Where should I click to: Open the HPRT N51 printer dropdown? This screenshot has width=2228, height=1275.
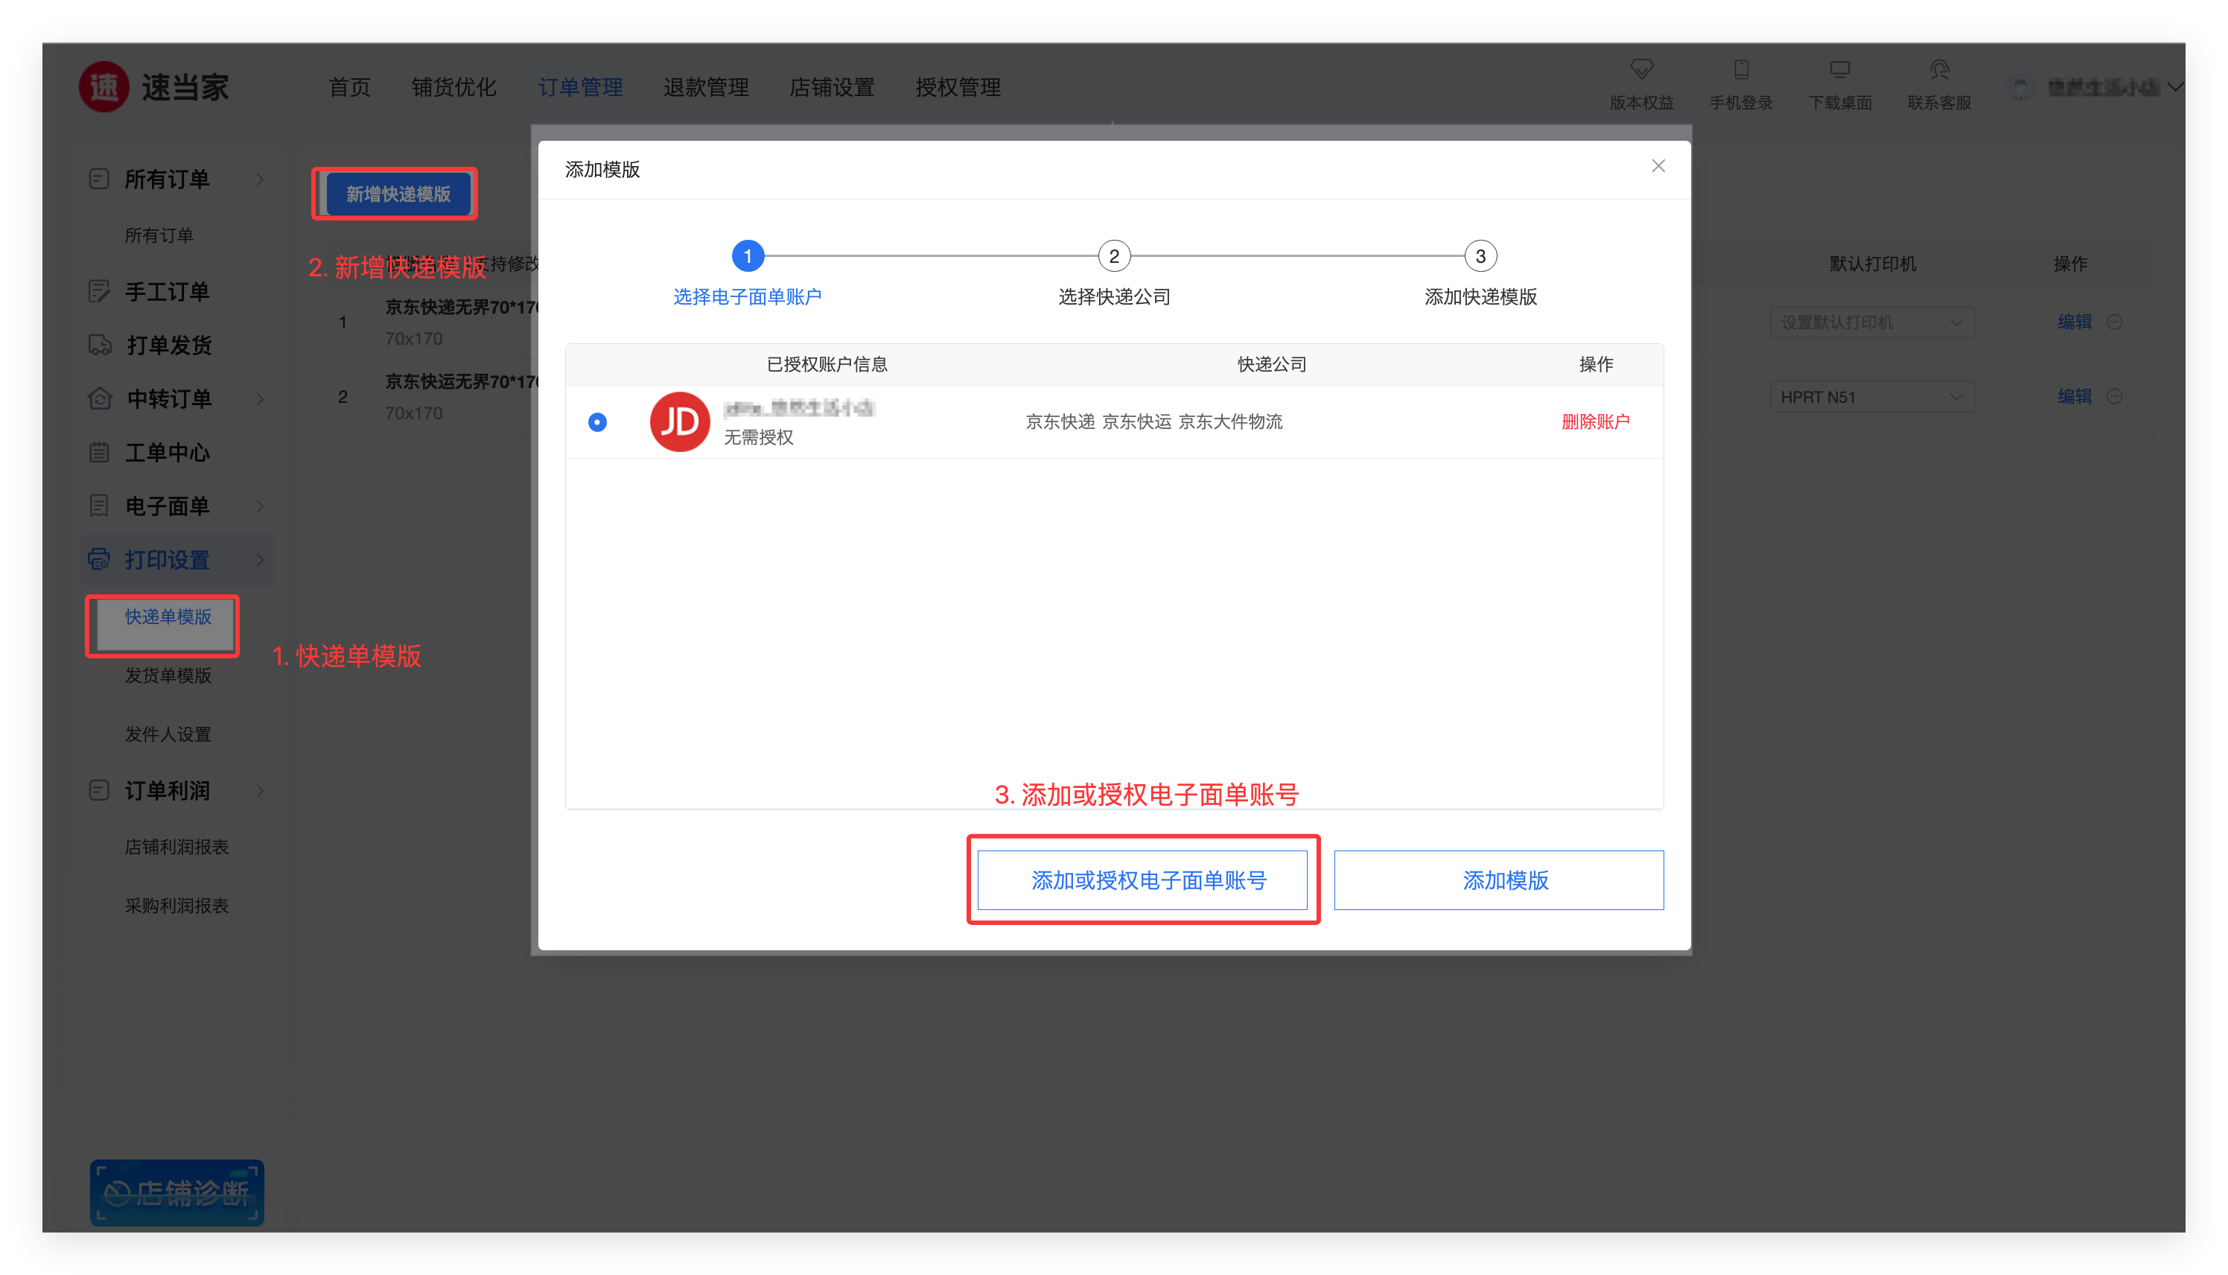pos(1872,397)
